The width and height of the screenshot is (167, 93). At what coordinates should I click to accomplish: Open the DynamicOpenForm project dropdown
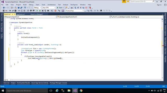(x=30, y=17)
